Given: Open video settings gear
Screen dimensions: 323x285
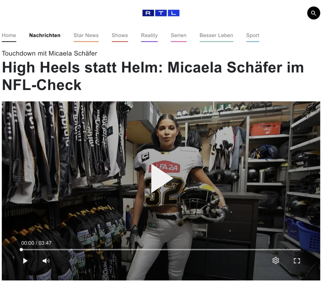Looking at the screenshot, I should tap(275, 261).
